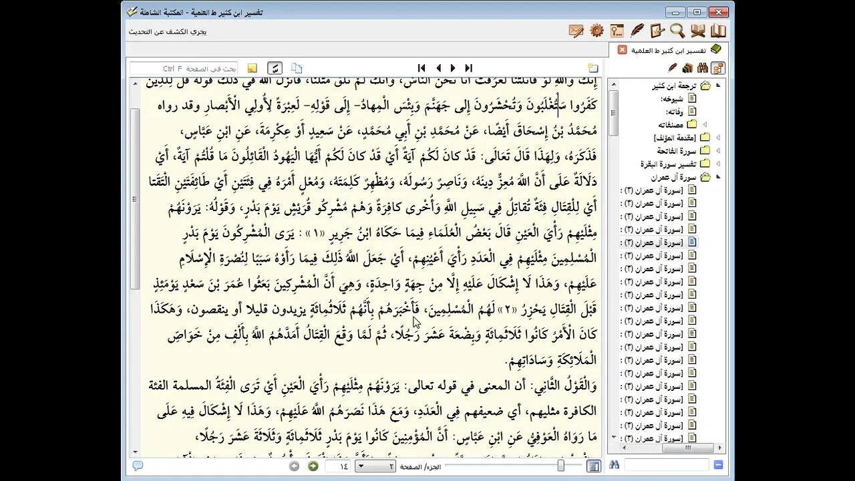Viewport: 855px width, 481px height.
Task: Add a new note via the sparkle card icon
Action: pyautogui.click(x=592, y=68)
